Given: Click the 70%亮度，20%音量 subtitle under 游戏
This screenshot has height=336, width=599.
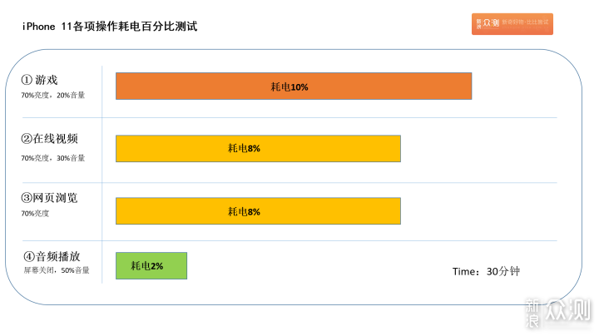Looking at the screenshot, I should pyautogui.click(x=53, y=96).
